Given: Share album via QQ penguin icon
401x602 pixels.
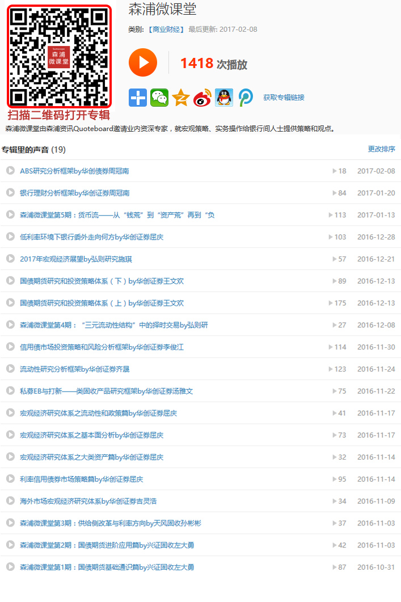Looking at the screenshot, I should tap(224, 98).
